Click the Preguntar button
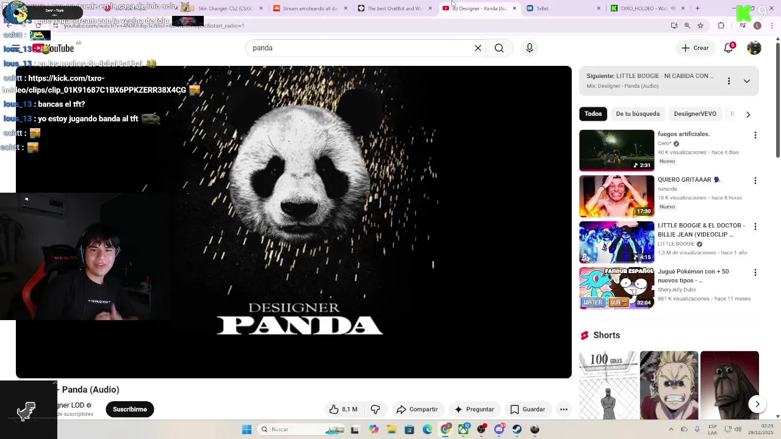The image size is (781, 439). coord(473,409)
